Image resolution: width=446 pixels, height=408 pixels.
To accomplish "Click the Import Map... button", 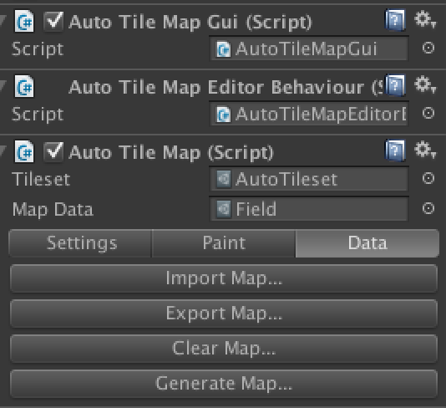I will tap(224, 278).
